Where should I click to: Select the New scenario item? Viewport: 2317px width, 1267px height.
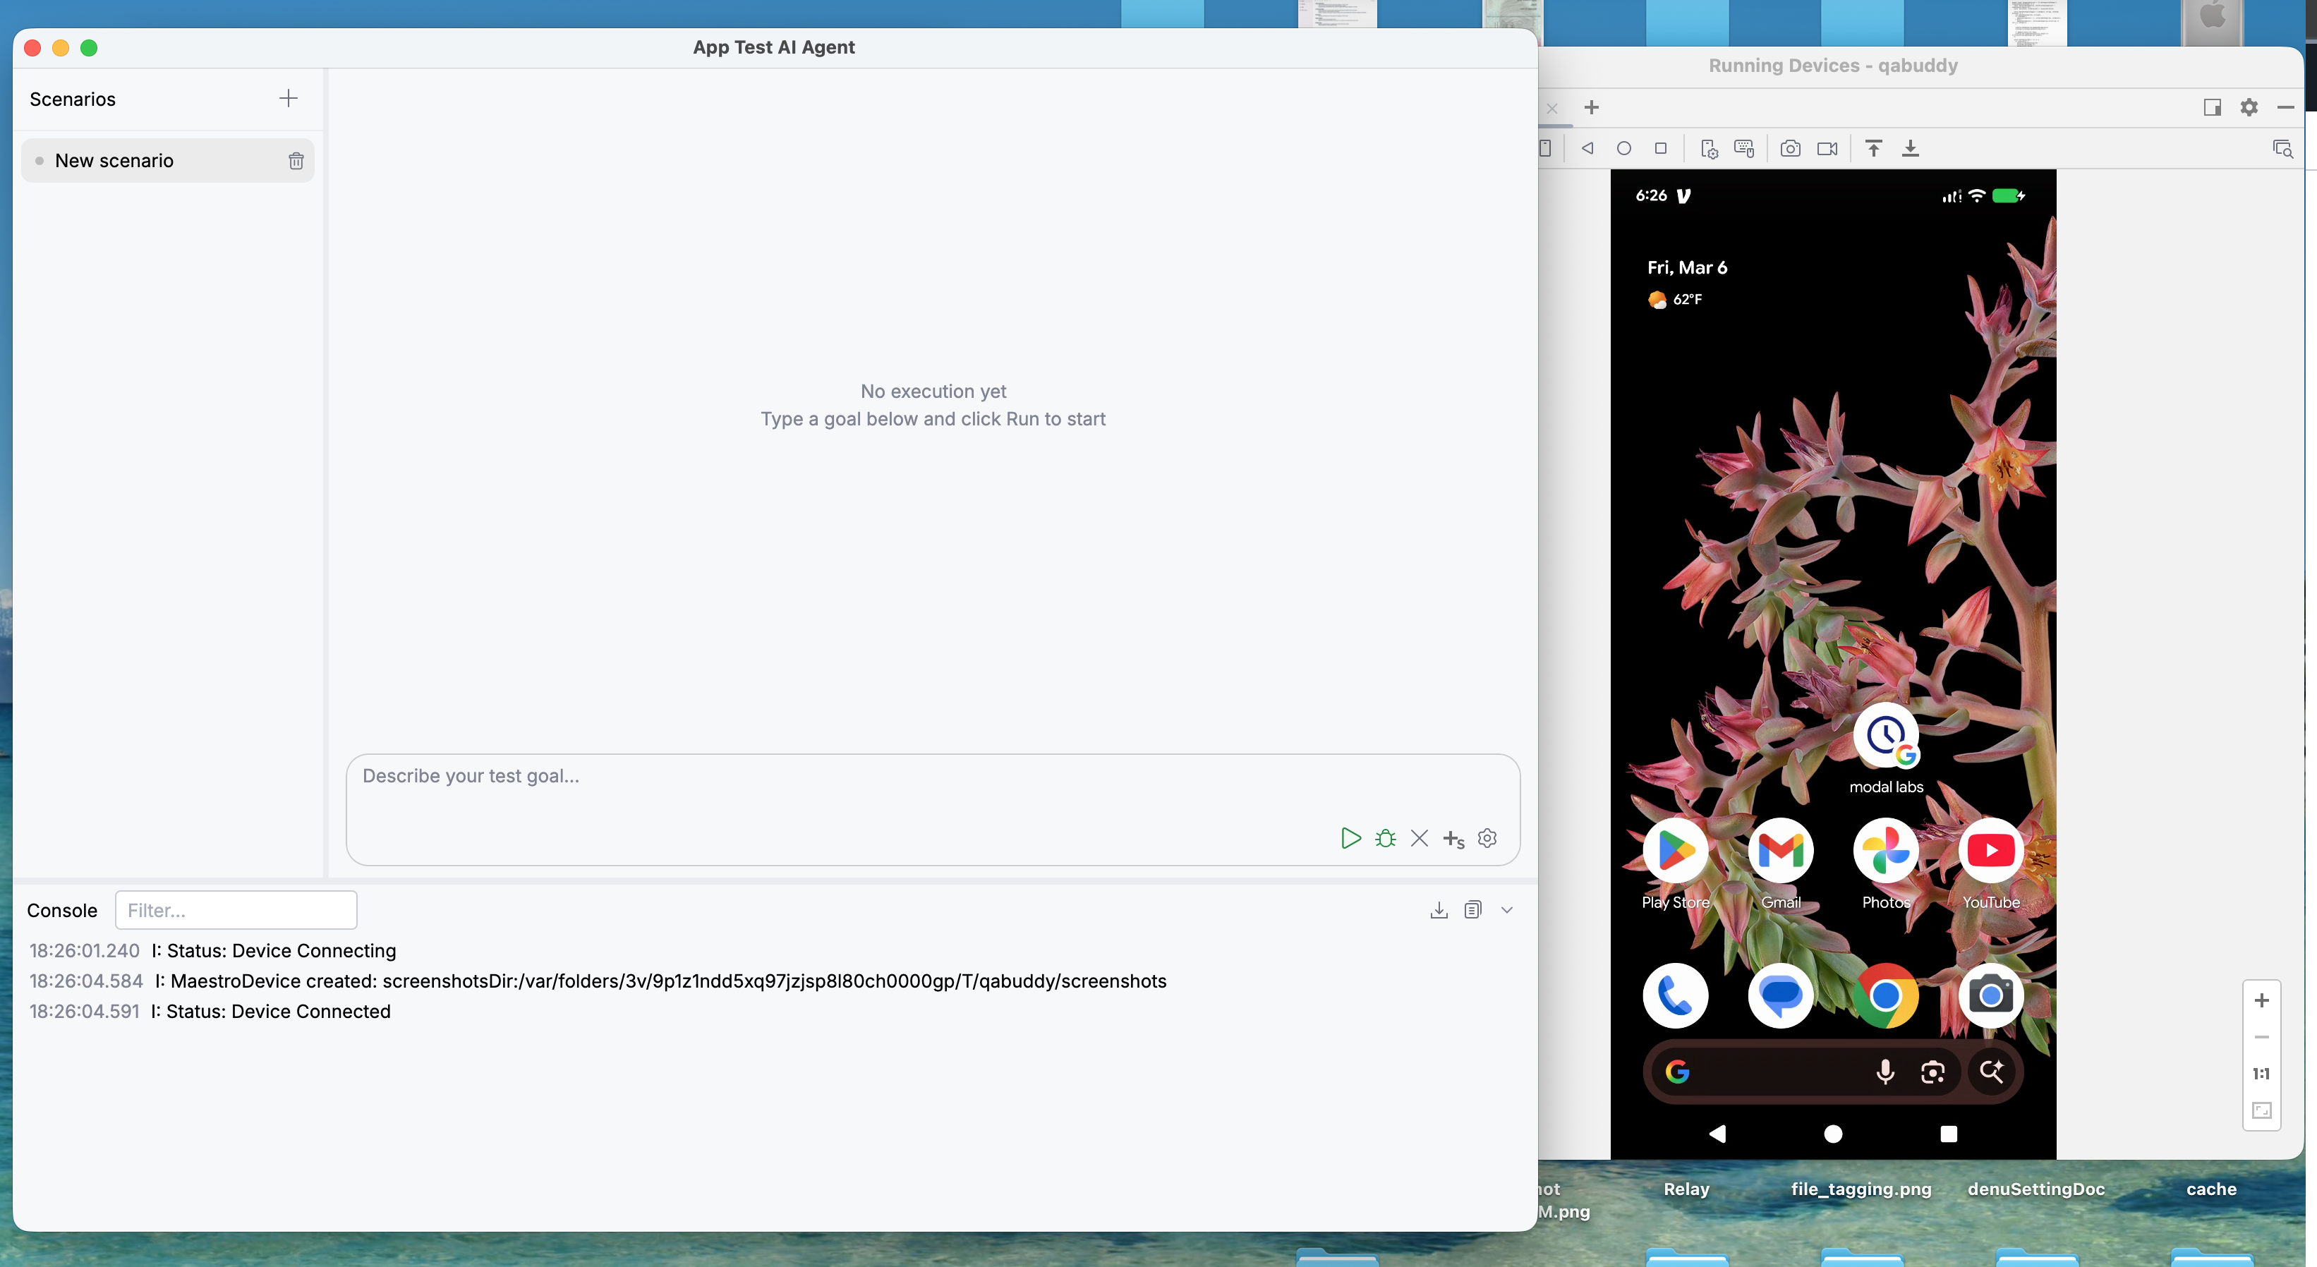(x=114, y=161)
